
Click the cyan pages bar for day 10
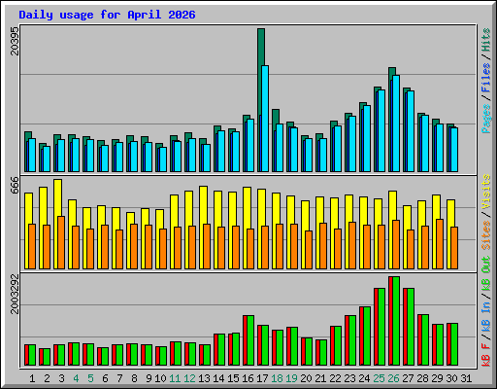coord(163,159)
